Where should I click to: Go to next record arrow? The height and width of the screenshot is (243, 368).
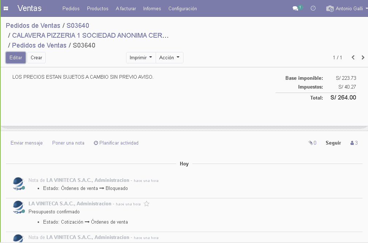tap(363, 57)
